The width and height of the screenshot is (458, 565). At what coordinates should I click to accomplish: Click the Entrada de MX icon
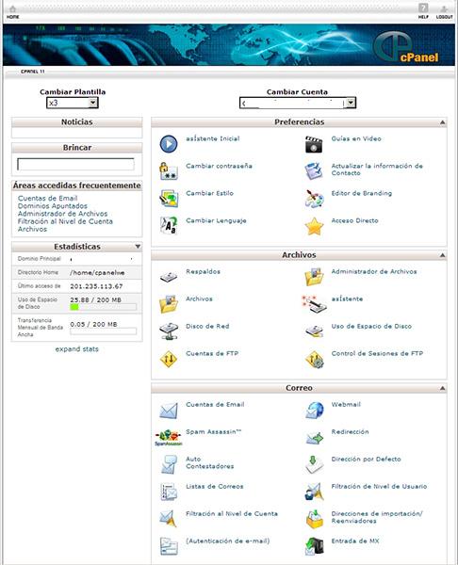[x=315, y=546]
